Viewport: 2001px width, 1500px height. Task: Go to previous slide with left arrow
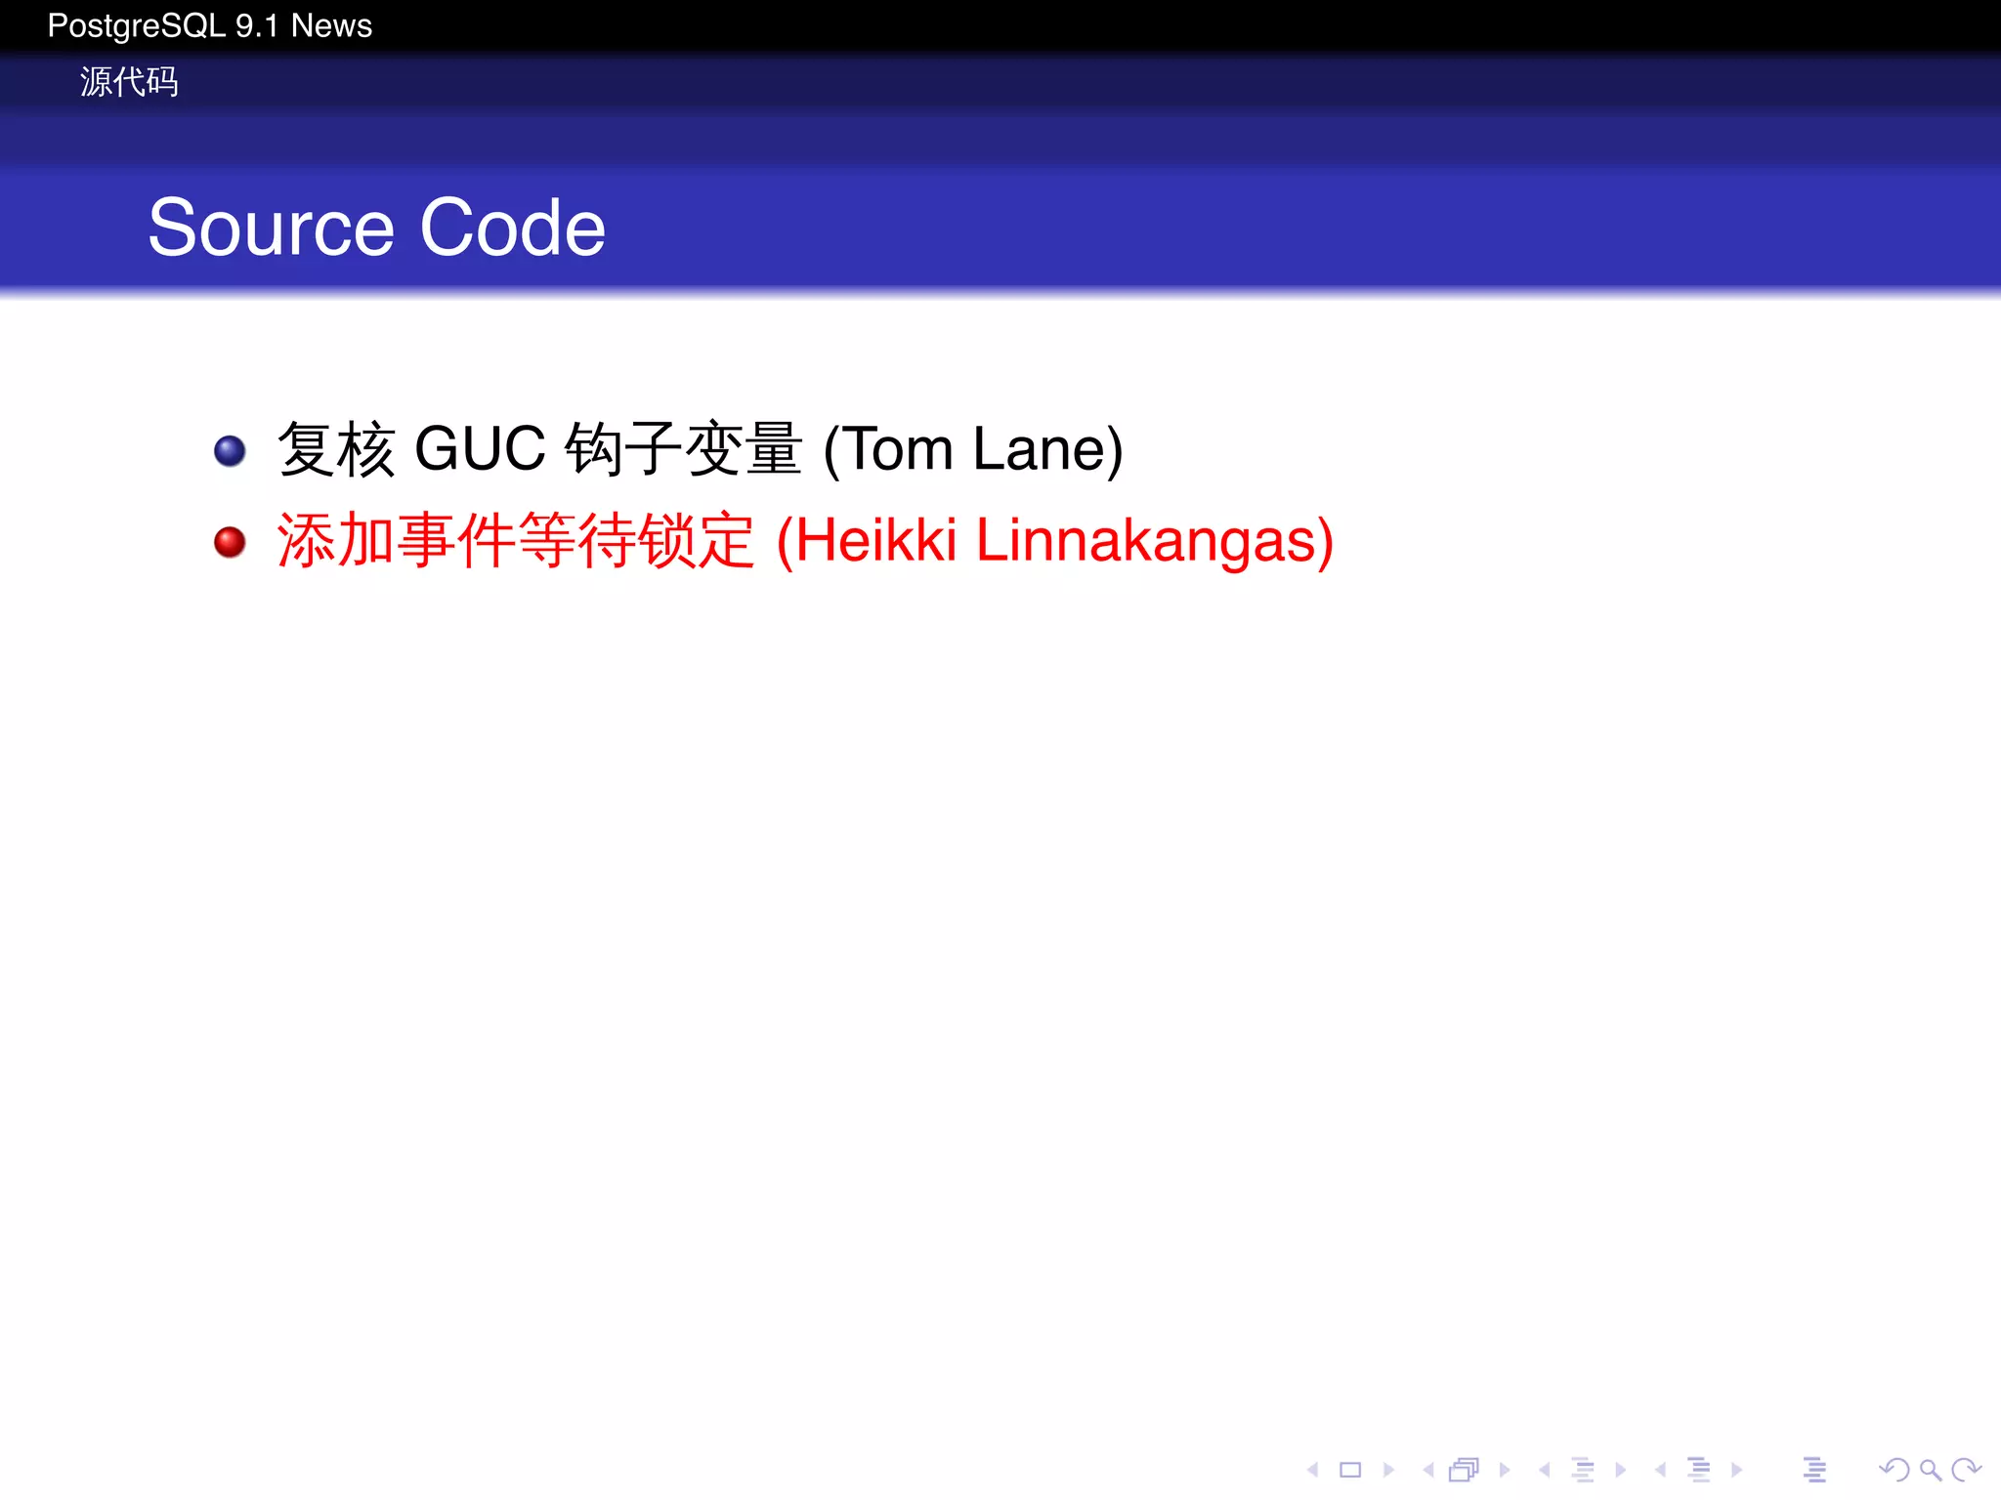click(1313, 1469)
